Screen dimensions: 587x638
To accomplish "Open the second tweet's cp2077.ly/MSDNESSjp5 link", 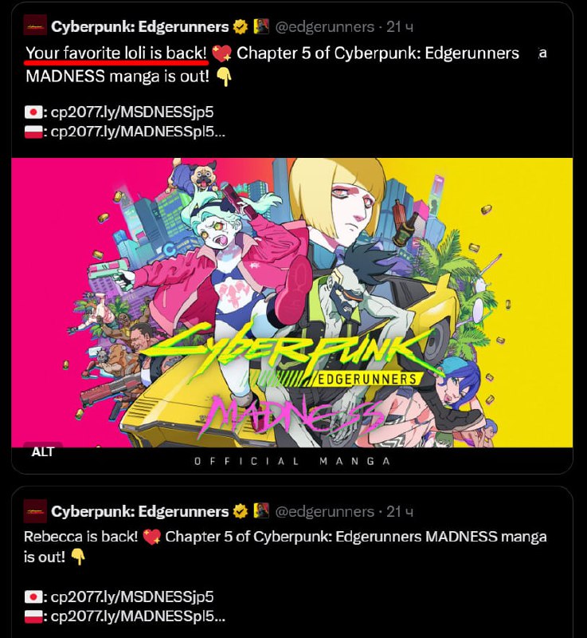I will [x=132, y=597].
